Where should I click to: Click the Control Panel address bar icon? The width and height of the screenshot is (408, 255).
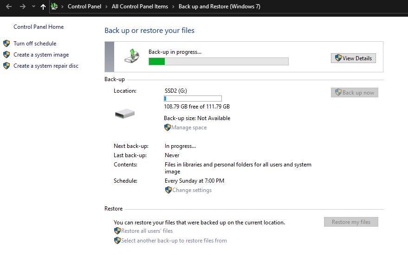pyautogui.click(x=54, y=6)
